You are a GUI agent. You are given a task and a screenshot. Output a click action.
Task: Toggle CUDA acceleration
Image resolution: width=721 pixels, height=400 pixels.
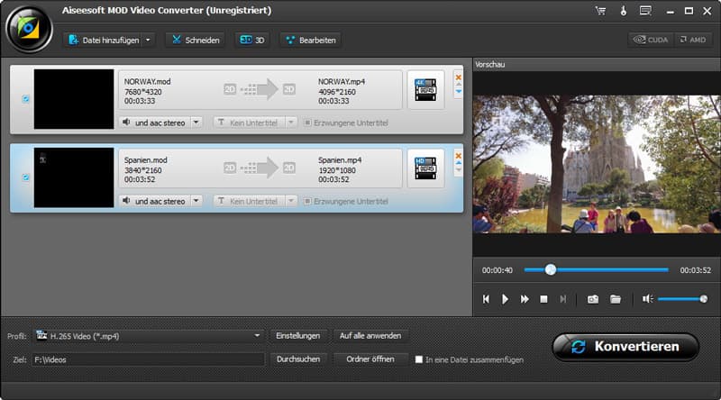coord(651,40)
